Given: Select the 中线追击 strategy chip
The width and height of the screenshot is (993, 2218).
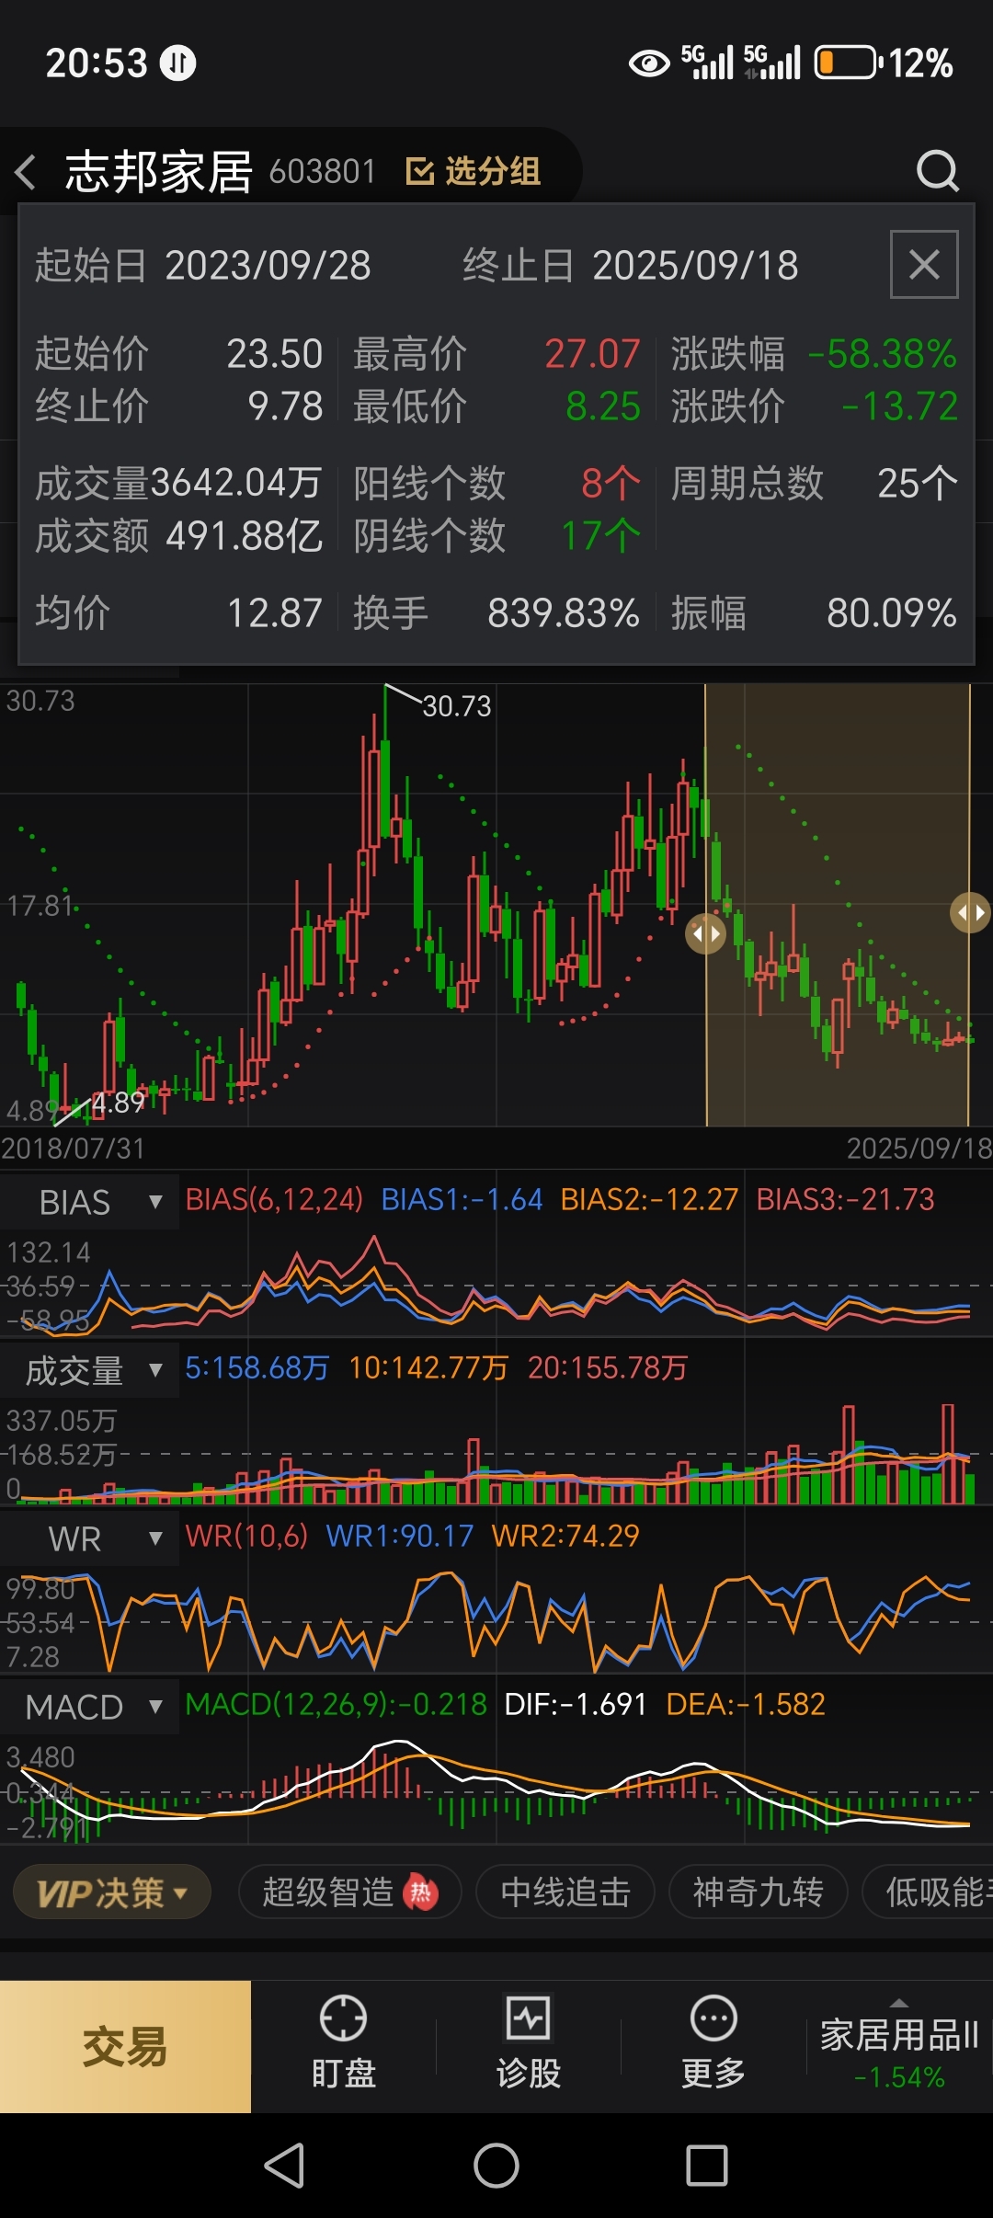Looking at the screenshot, I should 565,1892.
